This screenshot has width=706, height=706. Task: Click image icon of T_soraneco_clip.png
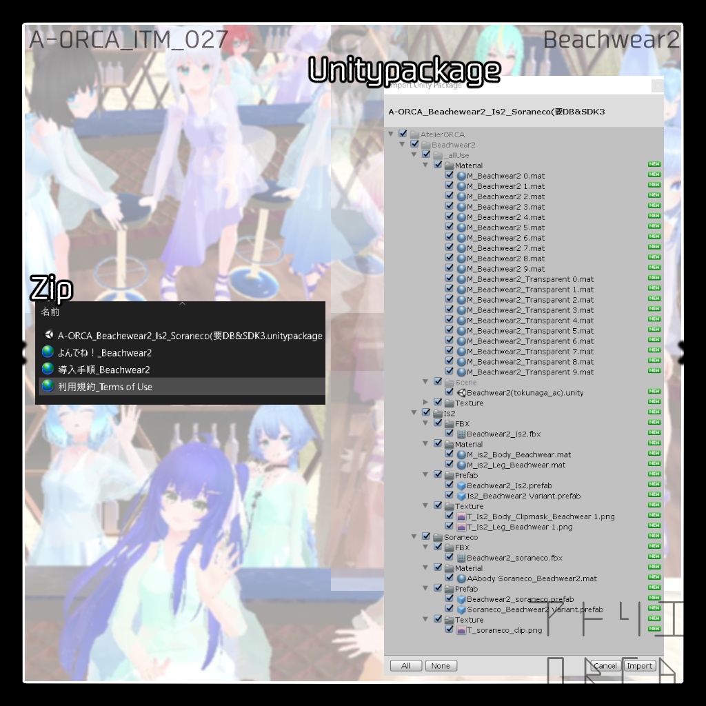(461, 630)
